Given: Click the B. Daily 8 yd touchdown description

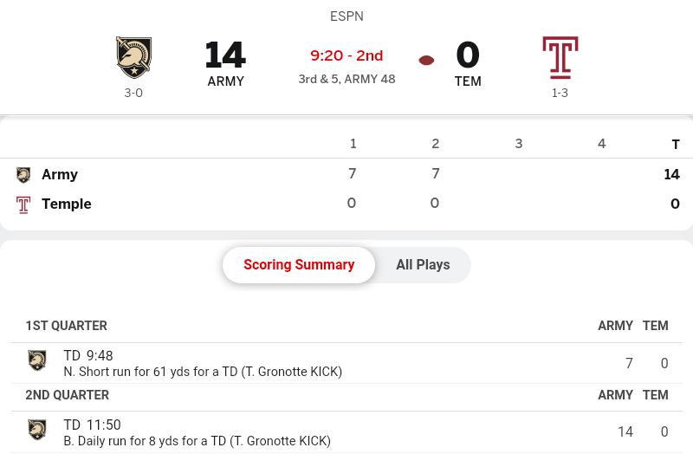Looking at the screenshot, I should pos(197,441).
